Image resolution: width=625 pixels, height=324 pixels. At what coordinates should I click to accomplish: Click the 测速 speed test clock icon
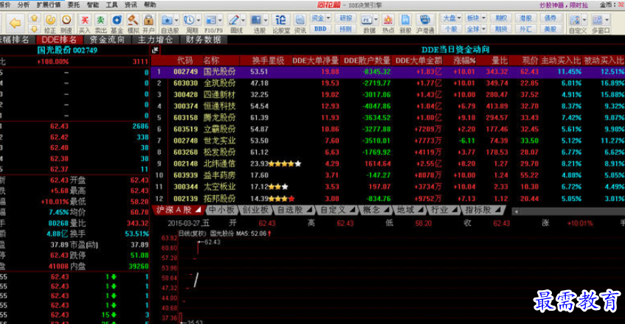coord(66,20)
